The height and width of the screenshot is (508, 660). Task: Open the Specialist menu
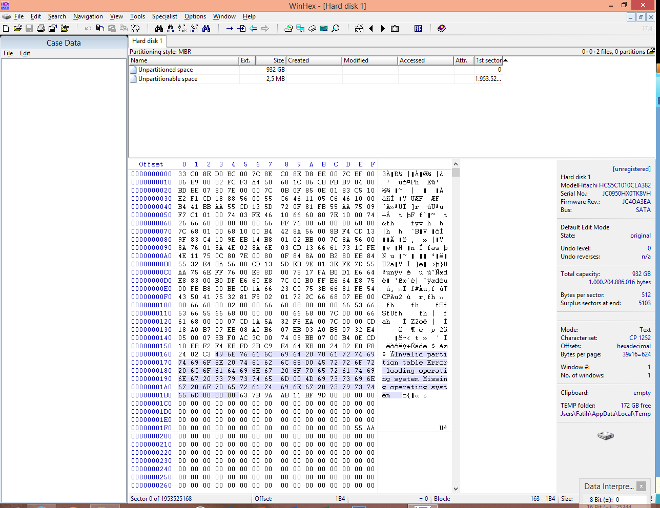click(x=164, y=16)
